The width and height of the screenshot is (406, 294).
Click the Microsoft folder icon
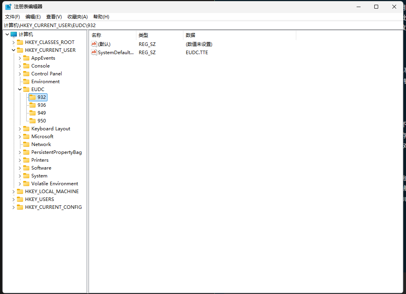(x=26, y=136)
